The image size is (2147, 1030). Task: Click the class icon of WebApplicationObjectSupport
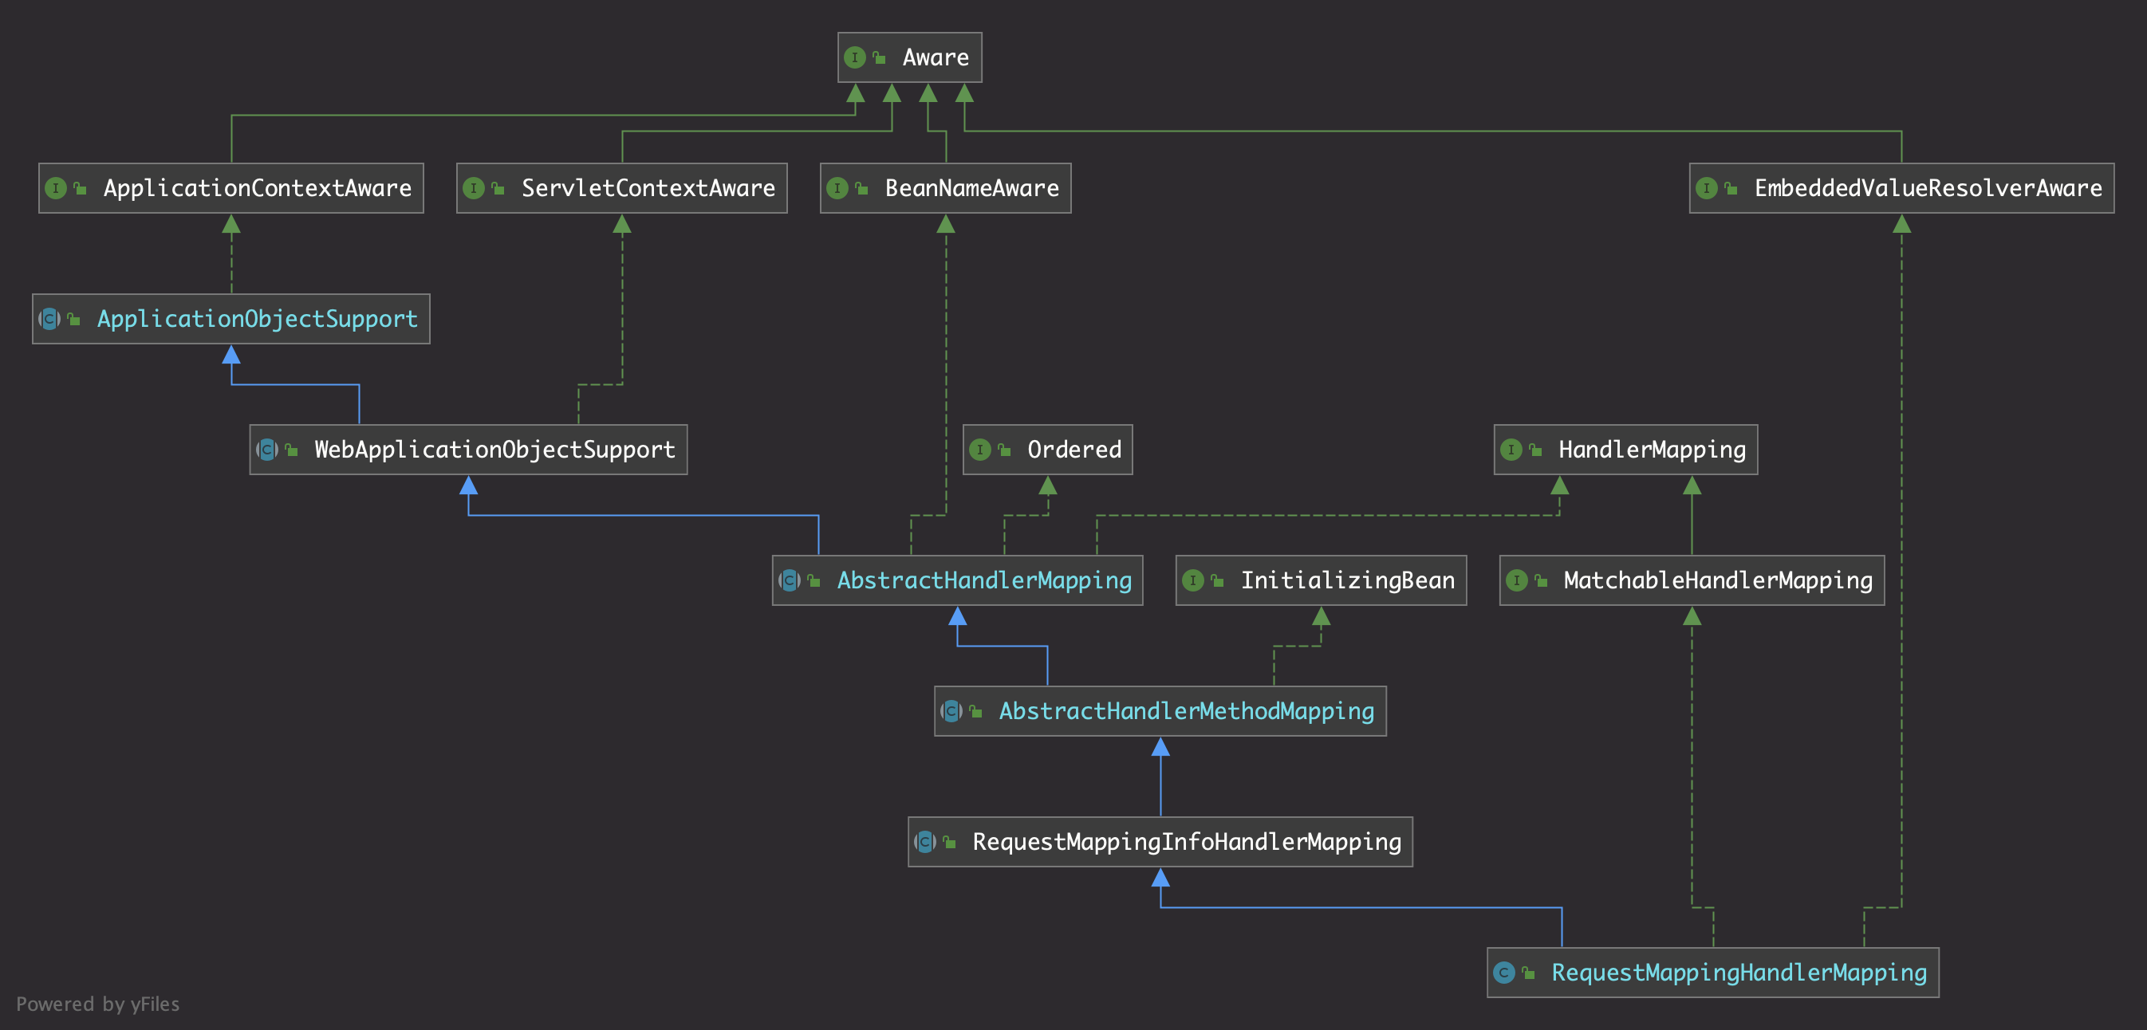267,449
